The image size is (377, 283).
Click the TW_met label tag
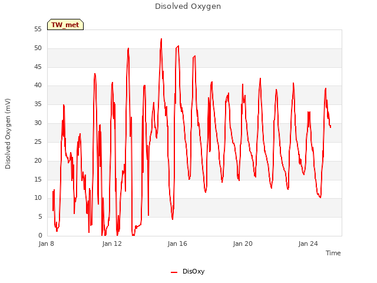[x=65, y=25]
